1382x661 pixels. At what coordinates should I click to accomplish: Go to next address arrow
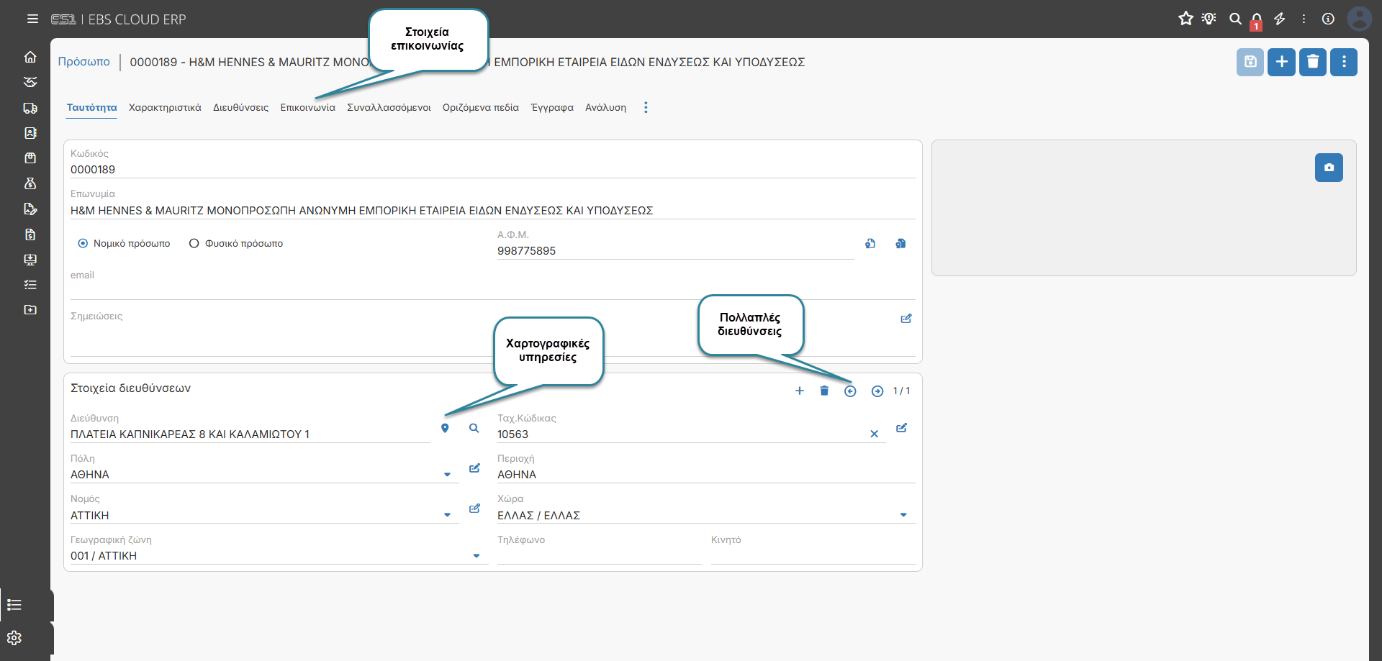[x=877, y=391]
